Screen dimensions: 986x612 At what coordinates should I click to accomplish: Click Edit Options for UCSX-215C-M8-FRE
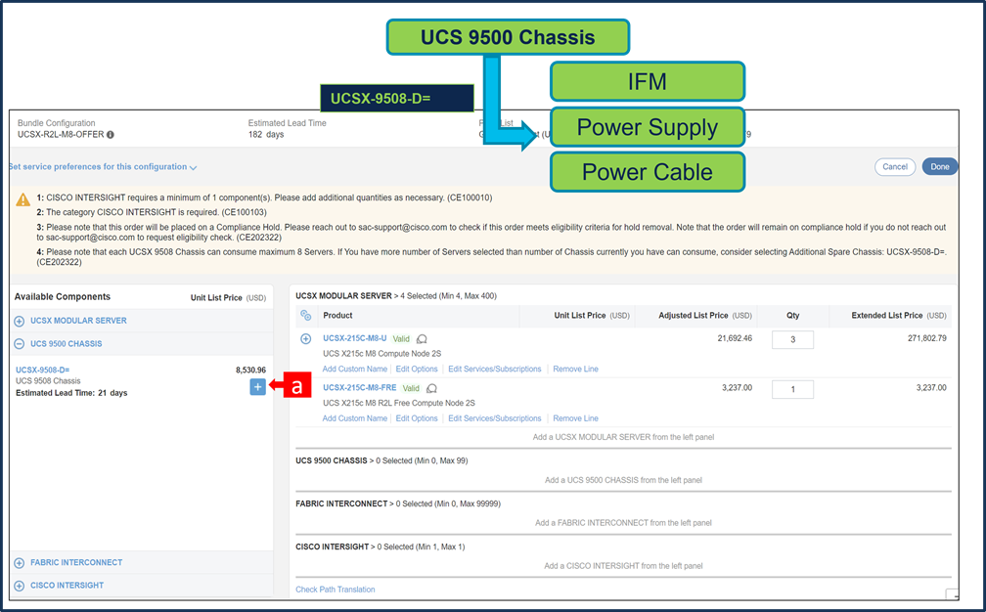point(417,418)
